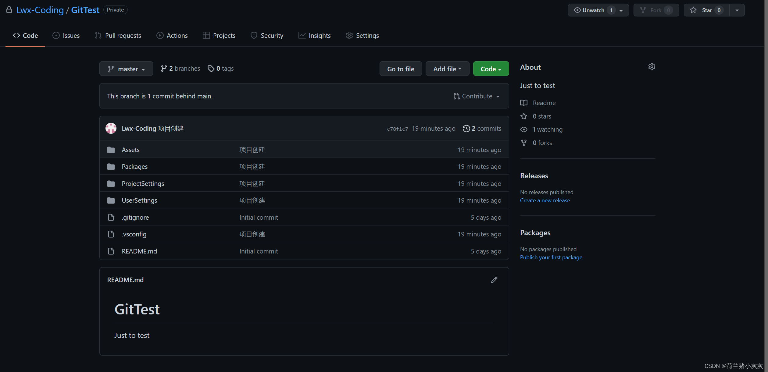The width and height of the screenshot is (768, 372).
Task: Open the GitTest repository name link
Action: coord(85,10)
